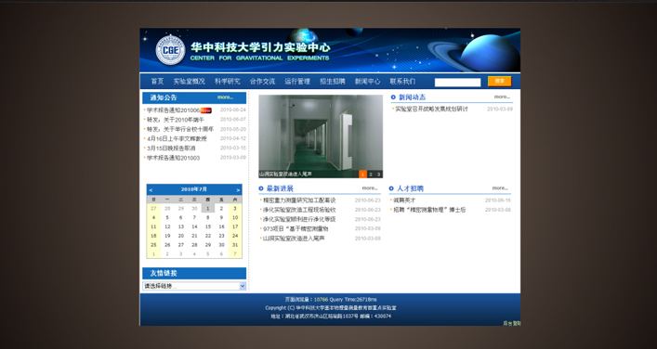Switch slideshow to image 3

[x=379, y=174]
